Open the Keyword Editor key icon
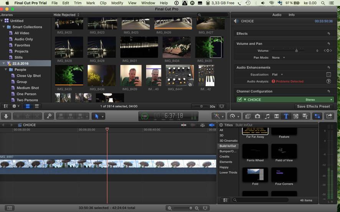 tap(49, 116)
